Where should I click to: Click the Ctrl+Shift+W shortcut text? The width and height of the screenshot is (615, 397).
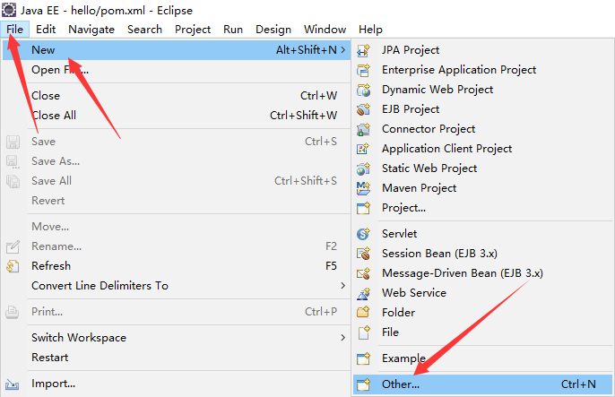pyautogui.click(x=303, y=116)
